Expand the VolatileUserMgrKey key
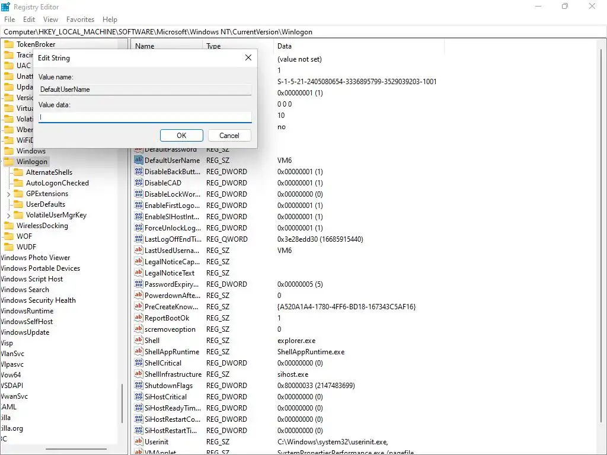This screenshot has width=607, height=455. point(8,215)
